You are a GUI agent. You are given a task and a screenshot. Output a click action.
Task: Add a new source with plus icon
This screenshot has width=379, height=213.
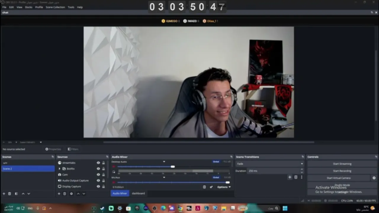[59, 194]
